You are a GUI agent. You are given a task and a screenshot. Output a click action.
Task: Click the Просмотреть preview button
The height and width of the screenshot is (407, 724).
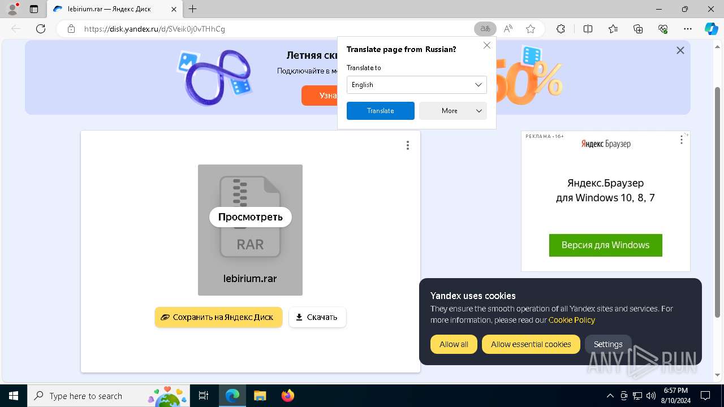pyautogui.click(x=250, y=217)
